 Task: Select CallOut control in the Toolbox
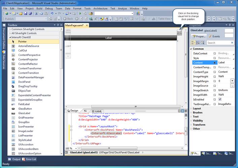(x=33, y=51)
